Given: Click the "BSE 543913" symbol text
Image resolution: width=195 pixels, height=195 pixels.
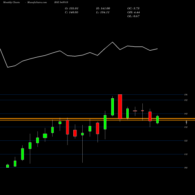Looking at the screenshot, I should coord(61,2).
